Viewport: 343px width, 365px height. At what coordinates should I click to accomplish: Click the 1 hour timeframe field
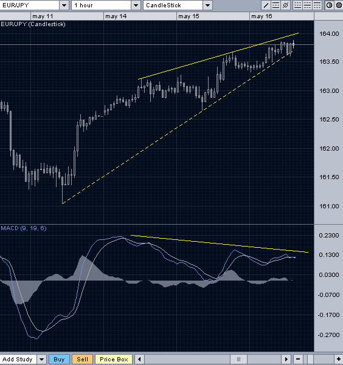(x=101, y=5)
